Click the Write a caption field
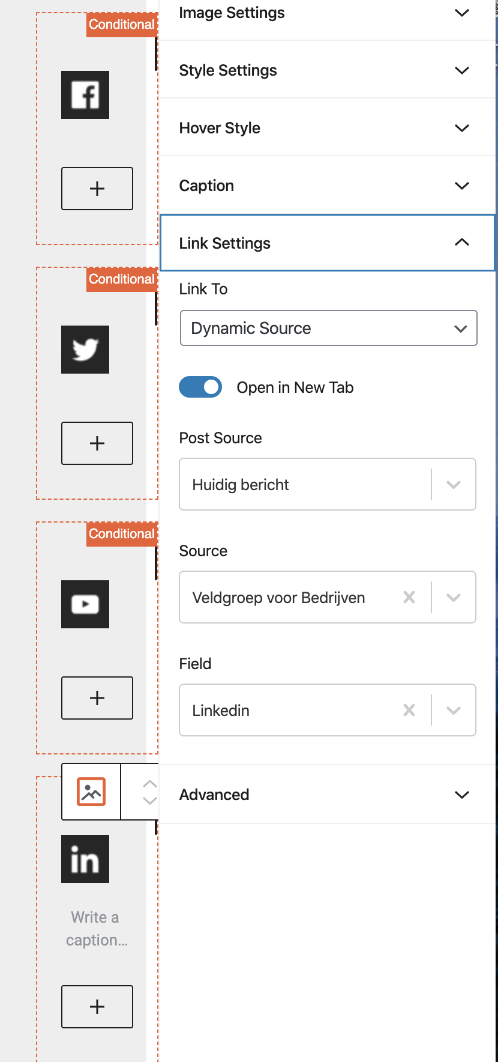The height and width of the screenshot is (1062, 498). click(x=96, y=929)
